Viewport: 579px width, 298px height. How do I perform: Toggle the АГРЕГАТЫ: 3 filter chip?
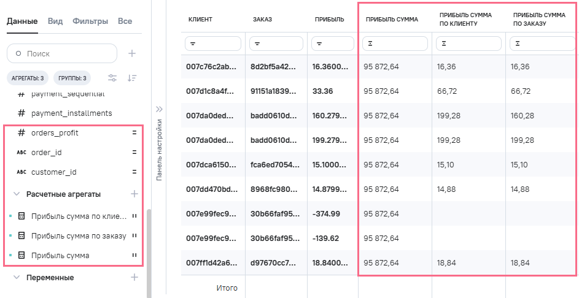(x=28, y=78)
